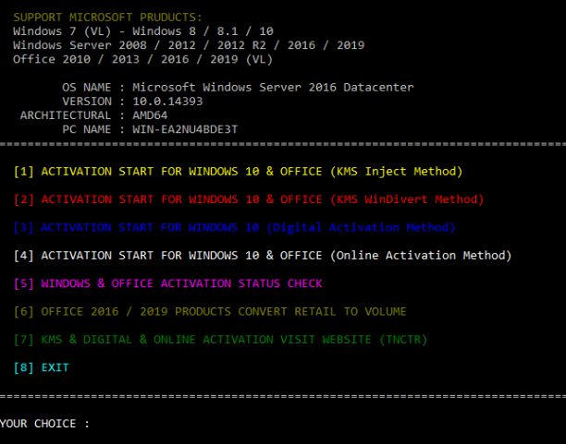Select option 3 Digital Activation Method line

coord(234,227)
